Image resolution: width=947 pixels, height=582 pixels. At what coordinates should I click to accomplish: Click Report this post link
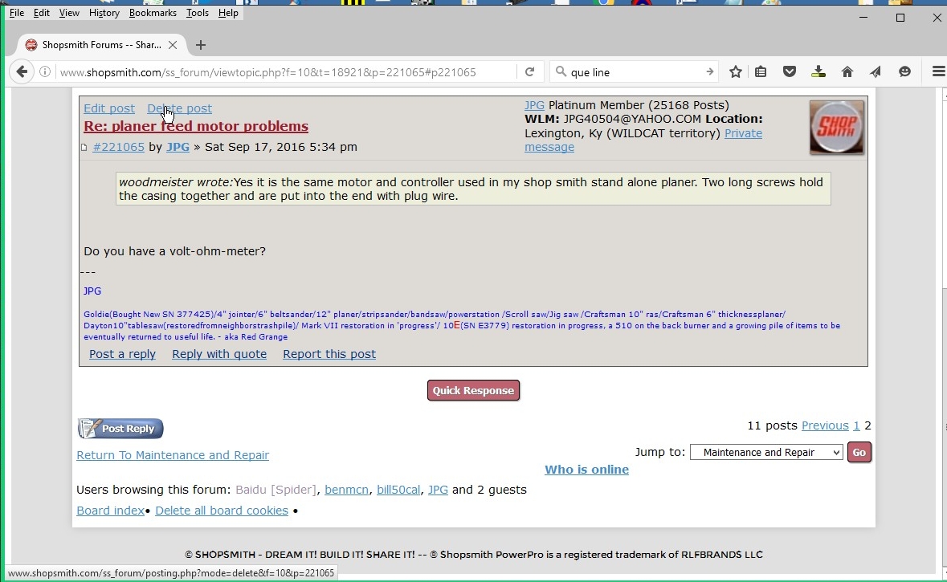[329, 354]
